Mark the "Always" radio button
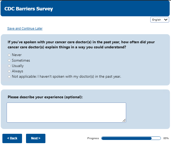 click(9, 71)
